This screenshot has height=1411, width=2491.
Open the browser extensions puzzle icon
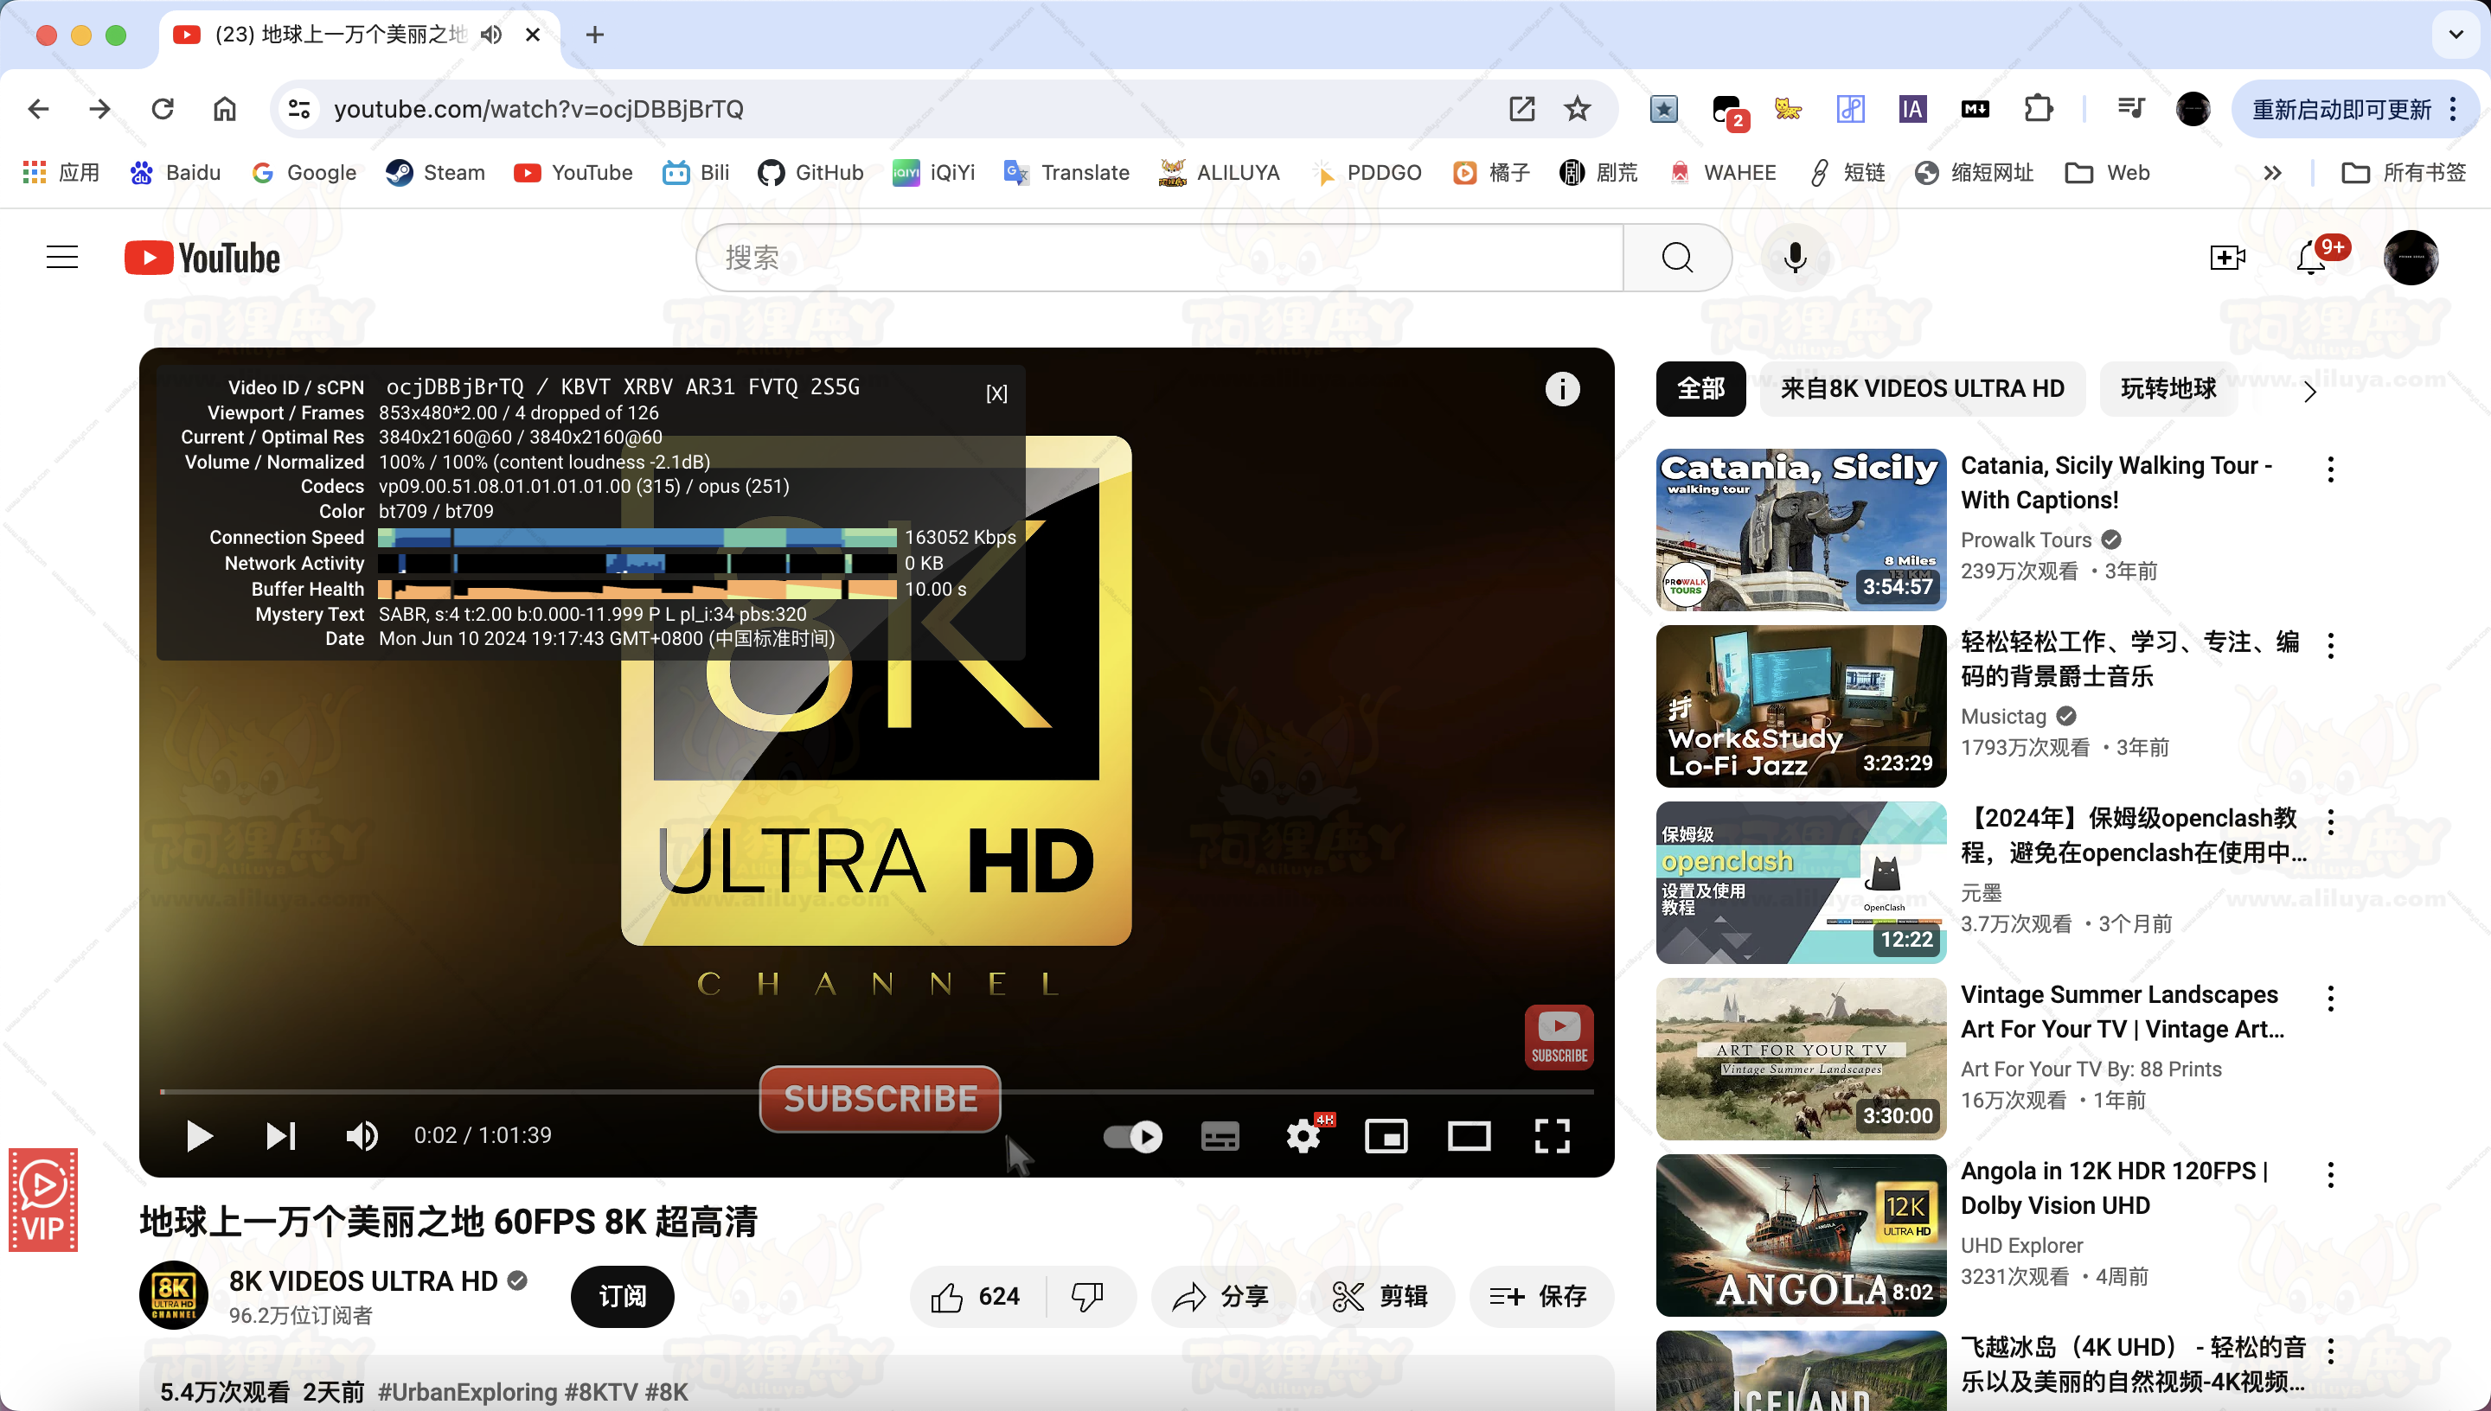pos(2039,109)
